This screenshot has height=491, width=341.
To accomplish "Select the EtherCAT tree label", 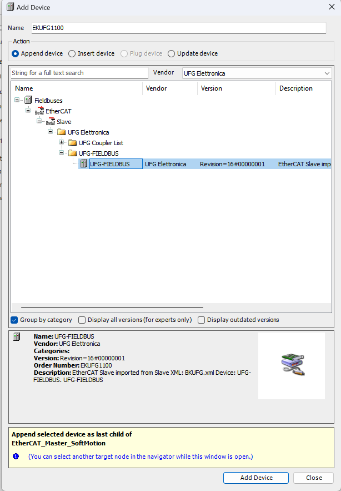I will point(58,111).
